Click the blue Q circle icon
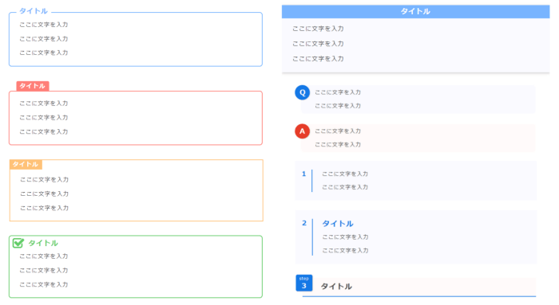This screenshot has height=305, width=559. pos(303,92)
